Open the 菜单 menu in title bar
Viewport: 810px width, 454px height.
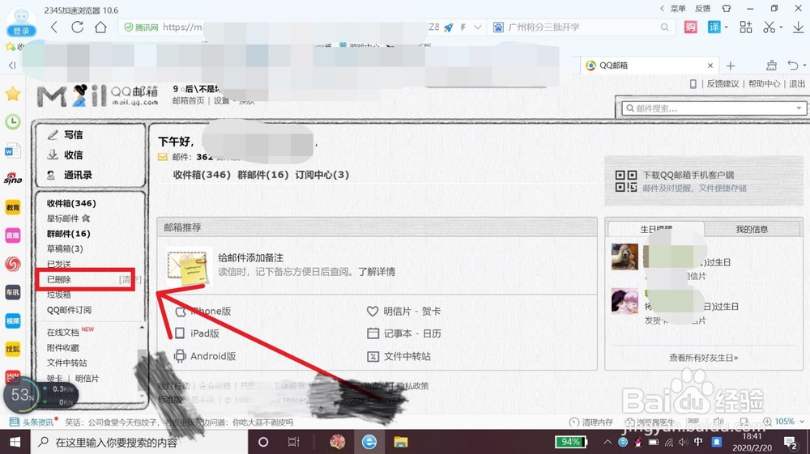click(x=678, y=8)
